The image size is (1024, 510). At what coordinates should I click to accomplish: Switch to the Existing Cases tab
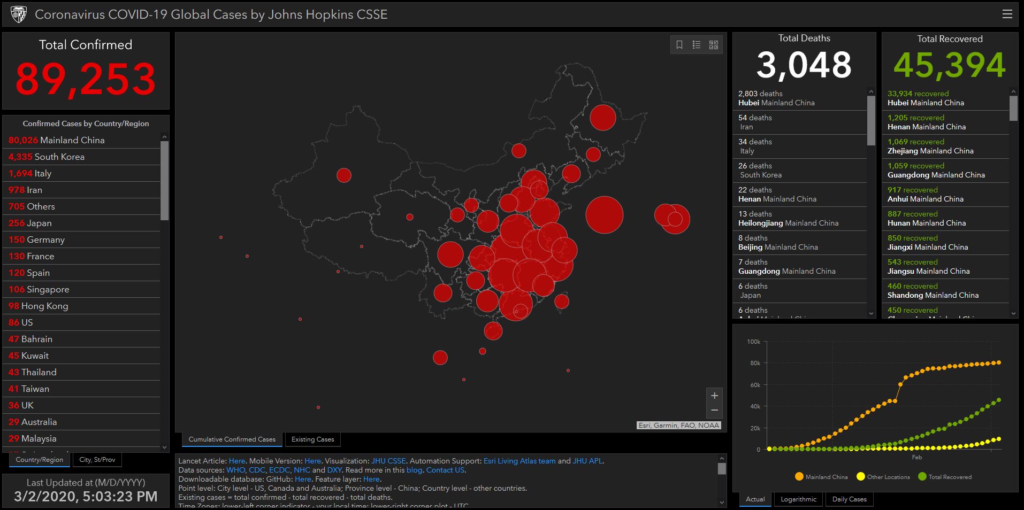(x=313, y=439)
